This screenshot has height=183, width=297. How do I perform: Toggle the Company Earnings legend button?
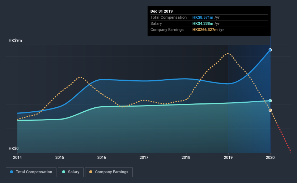click(x=109, y=172)
